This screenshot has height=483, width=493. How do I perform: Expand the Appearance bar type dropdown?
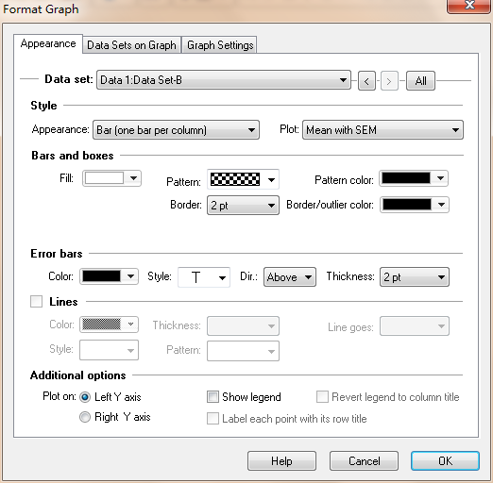point(176,129)
